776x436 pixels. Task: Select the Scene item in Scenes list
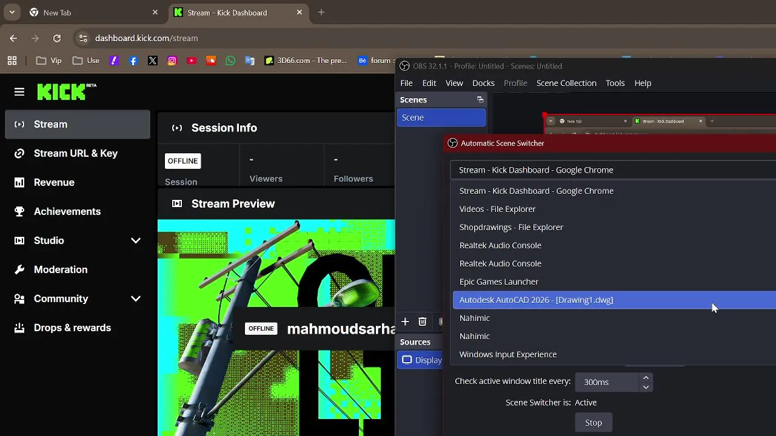click(x=441, y=117)
